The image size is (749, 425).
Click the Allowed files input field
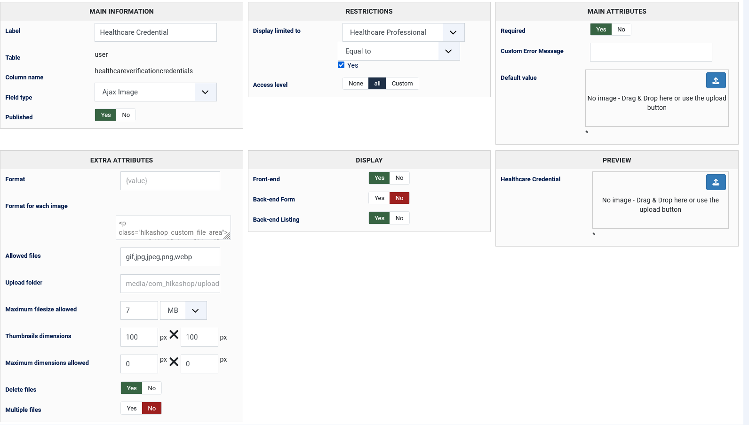(170, 257)
